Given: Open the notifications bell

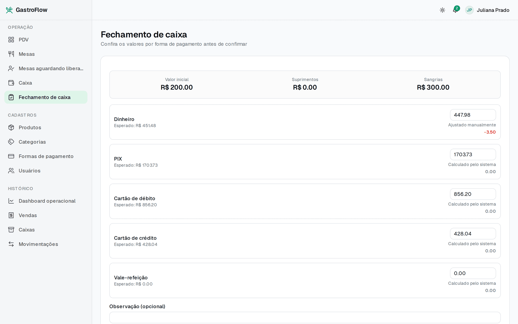Looking at the screenshot, I should click(x=455, y=10).
